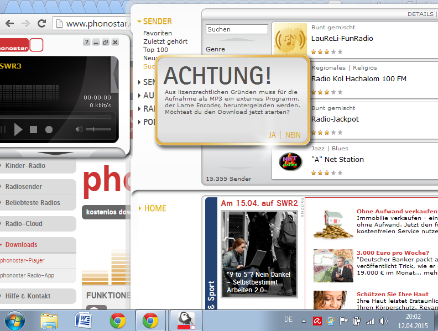This screenshot has height=331, width=438.
Task: Open the SWR2 '9 to 5' programme image
Action: [x=259, y=254]
